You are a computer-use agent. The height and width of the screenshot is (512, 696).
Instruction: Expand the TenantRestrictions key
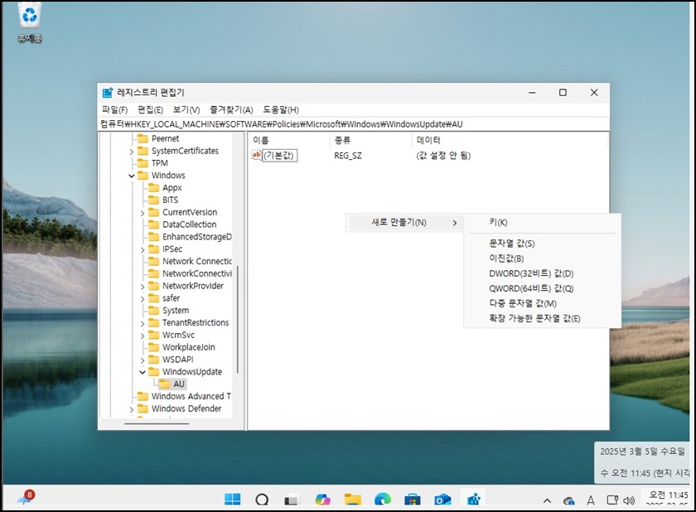click(143, 323)
